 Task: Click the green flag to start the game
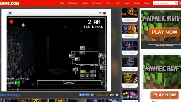(100, 13)
